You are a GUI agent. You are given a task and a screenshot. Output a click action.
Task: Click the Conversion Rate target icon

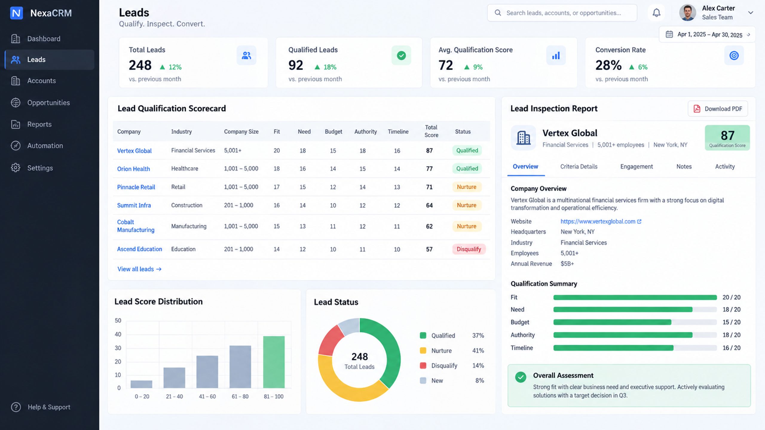pos(734,56)
